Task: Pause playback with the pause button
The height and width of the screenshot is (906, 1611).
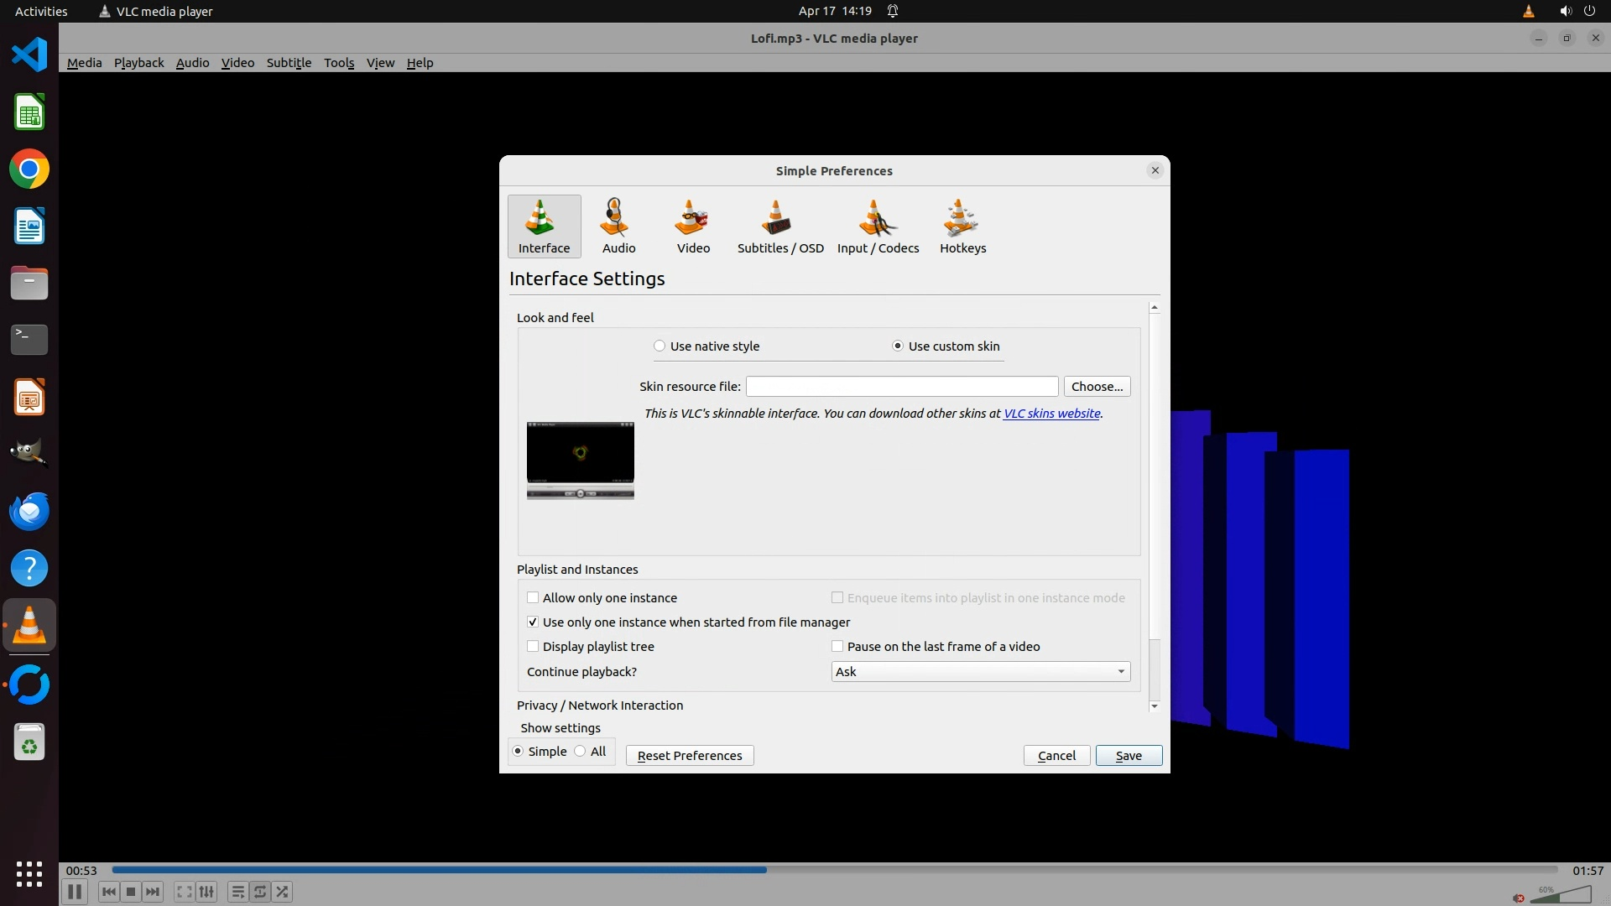Action: pos(75,892)
